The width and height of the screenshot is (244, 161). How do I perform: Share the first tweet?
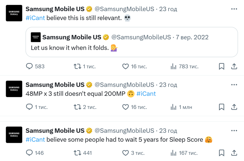pos(234,66)
